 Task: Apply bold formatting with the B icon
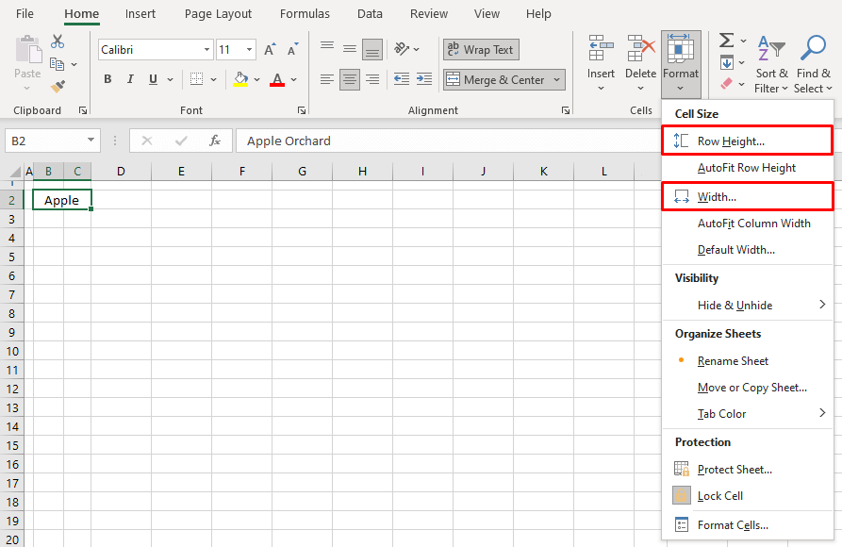point(107,79)
